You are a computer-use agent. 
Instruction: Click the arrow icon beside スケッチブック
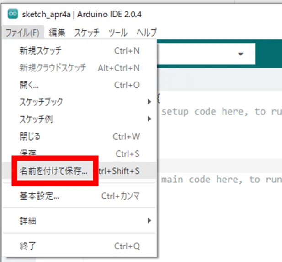click(149, 102)
